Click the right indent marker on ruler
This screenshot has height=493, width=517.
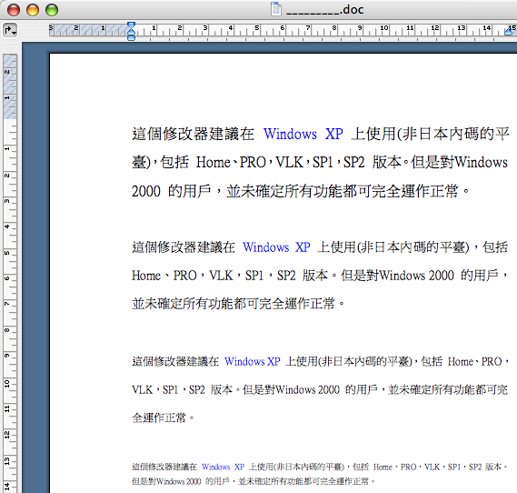[x=510, y=31]
